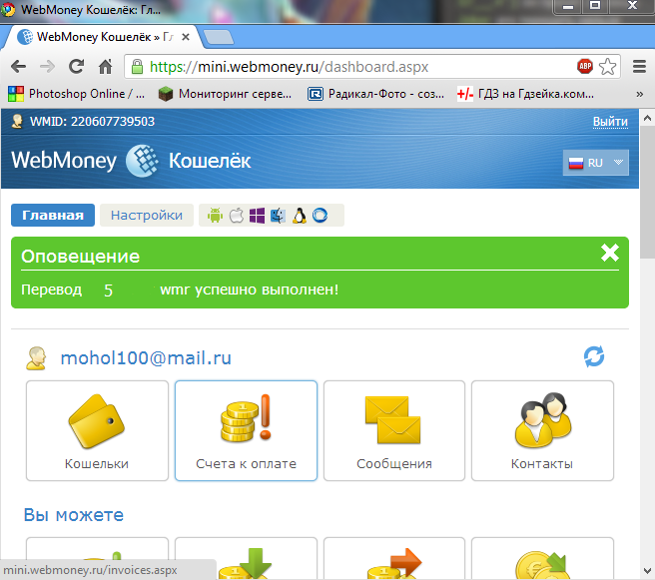655x580 pixels.
Task: Click the Выйти logout link
Action: pos(610,122)
